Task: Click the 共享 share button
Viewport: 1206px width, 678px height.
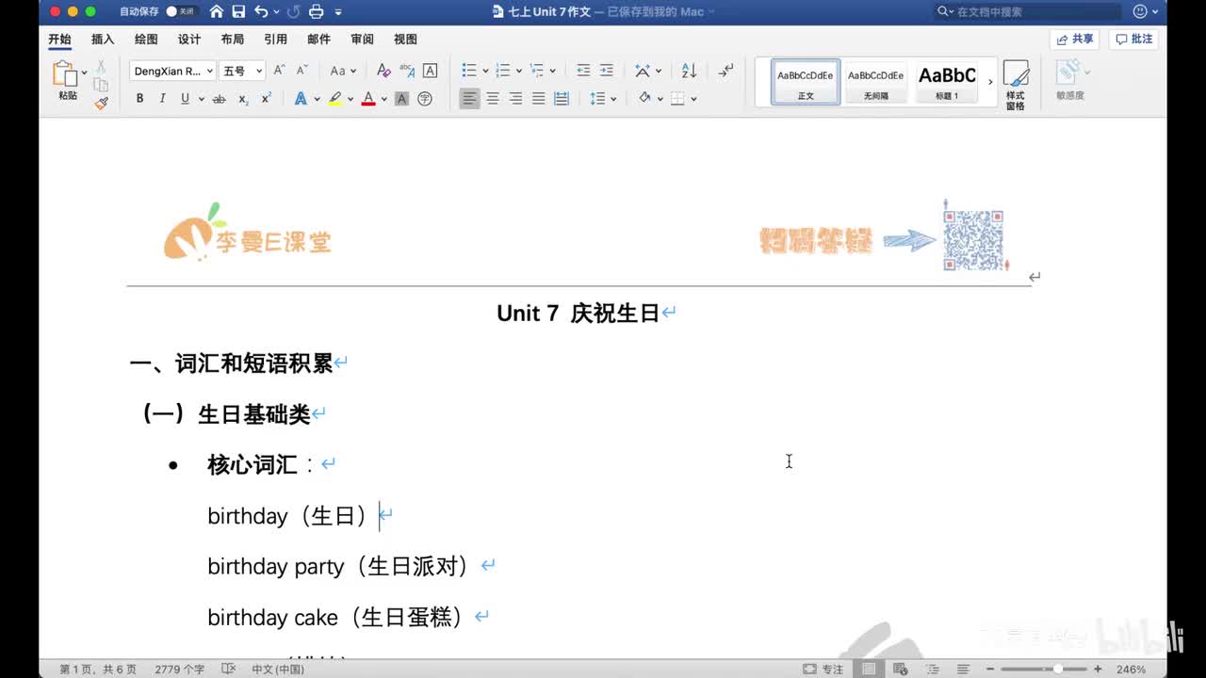Action: [1075, 40]
